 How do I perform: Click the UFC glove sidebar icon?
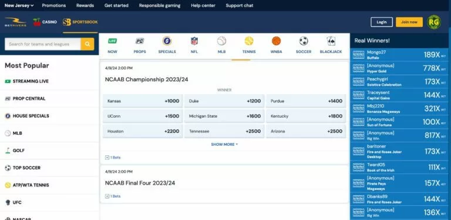pos(8,202)
